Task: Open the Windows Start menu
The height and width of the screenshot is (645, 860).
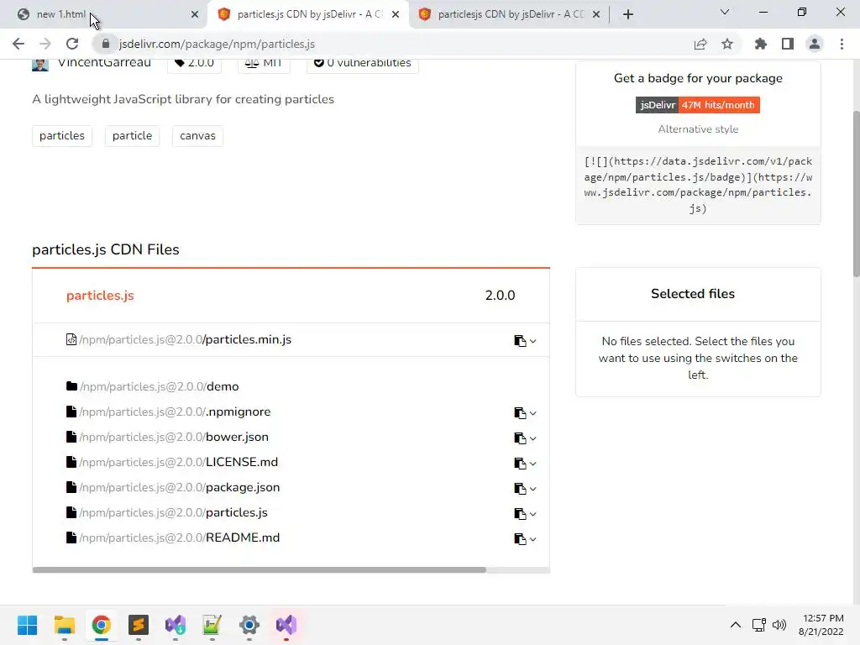Action: [28, 625]
